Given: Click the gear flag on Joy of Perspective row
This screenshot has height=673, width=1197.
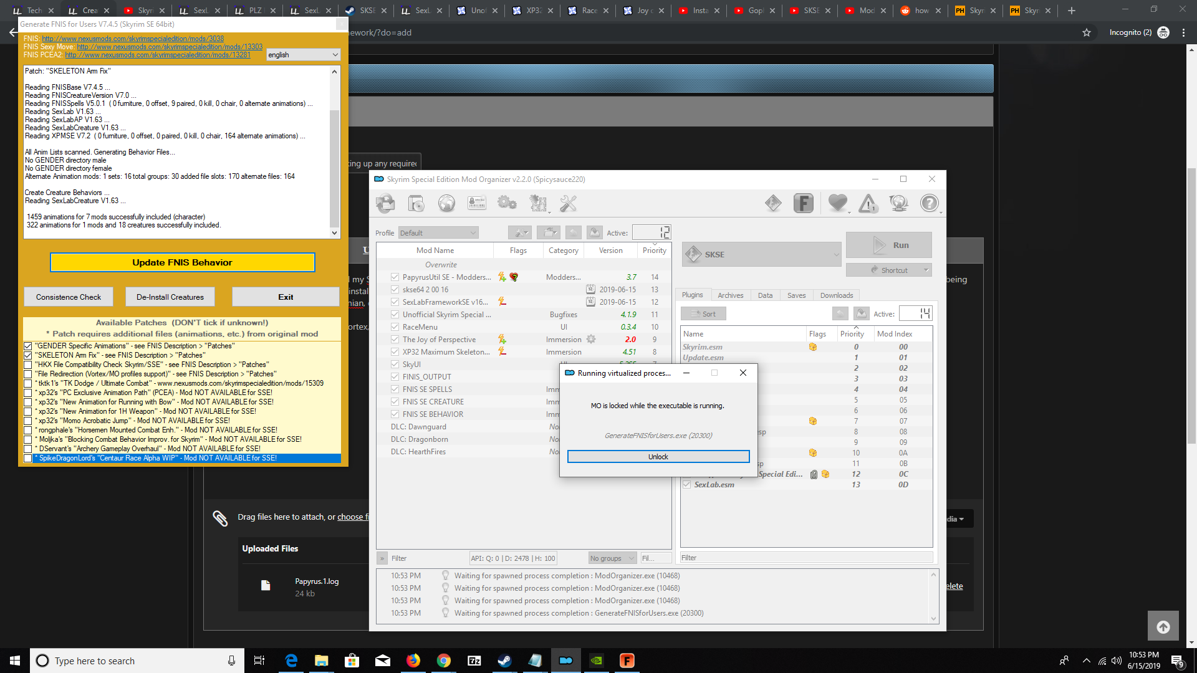Looking at the screenshot, I should tap(591, 339).
